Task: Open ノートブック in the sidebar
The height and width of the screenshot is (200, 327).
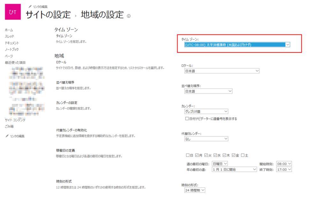Action: (x=12, y=50)
